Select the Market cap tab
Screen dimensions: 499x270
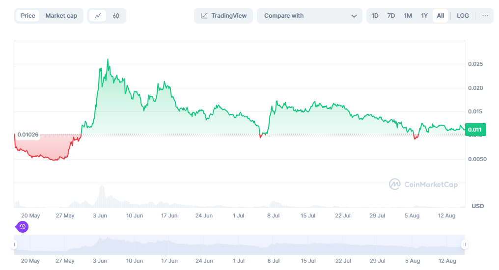click(61, 16)
